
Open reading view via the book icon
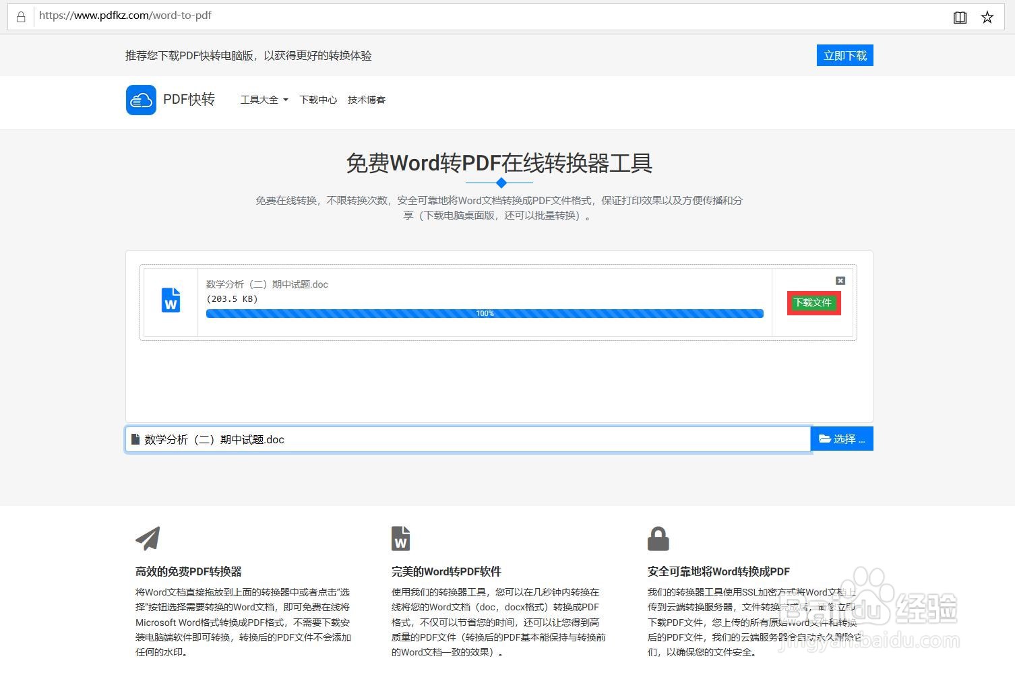pos(960,18)
